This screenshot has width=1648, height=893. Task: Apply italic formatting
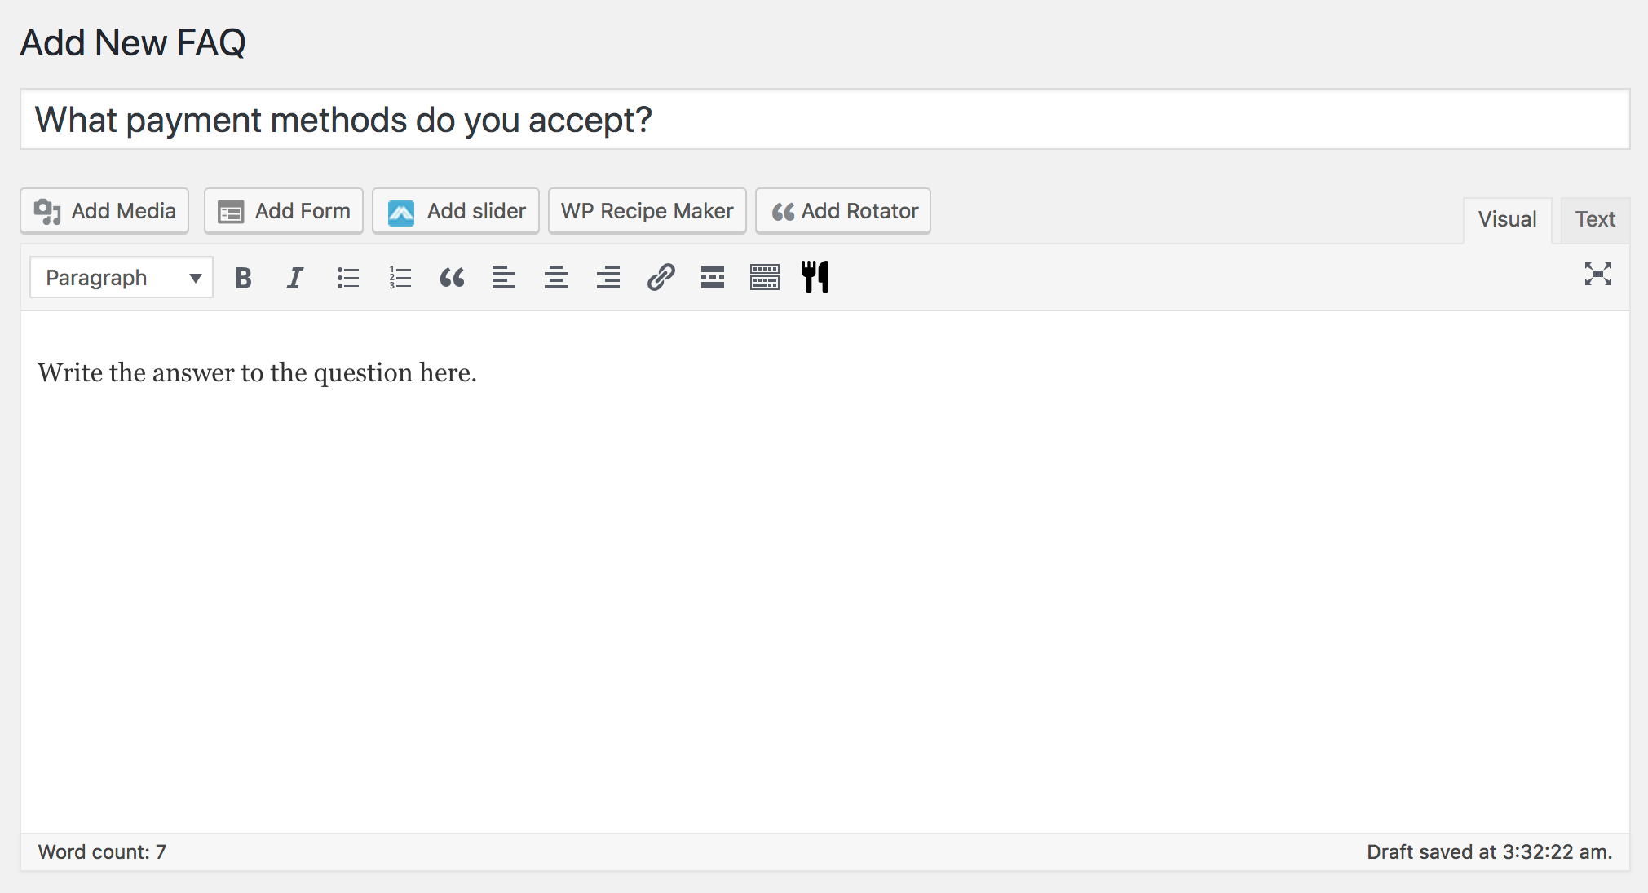[295, 278]
